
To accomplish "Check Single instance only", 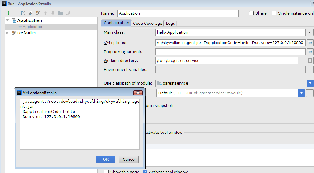I will click(274, 13).
